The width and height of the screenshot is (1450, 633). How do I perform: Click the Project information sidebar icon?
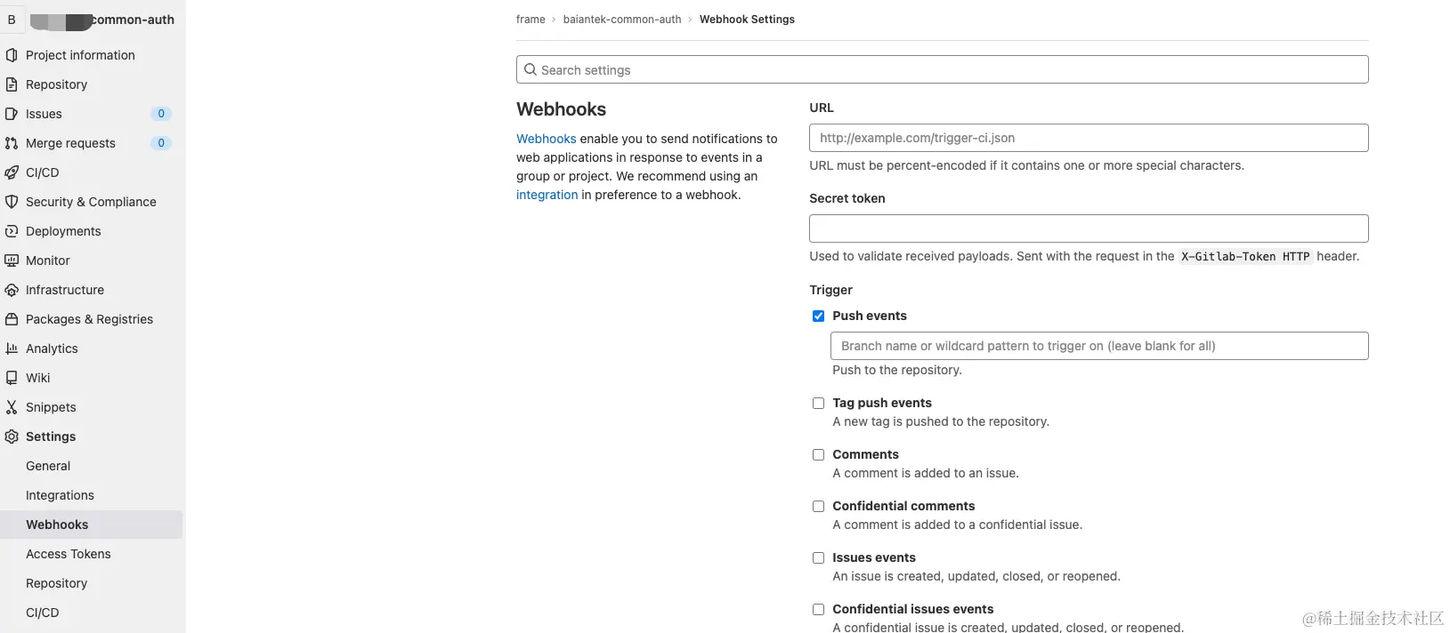[x=12, y=55]
